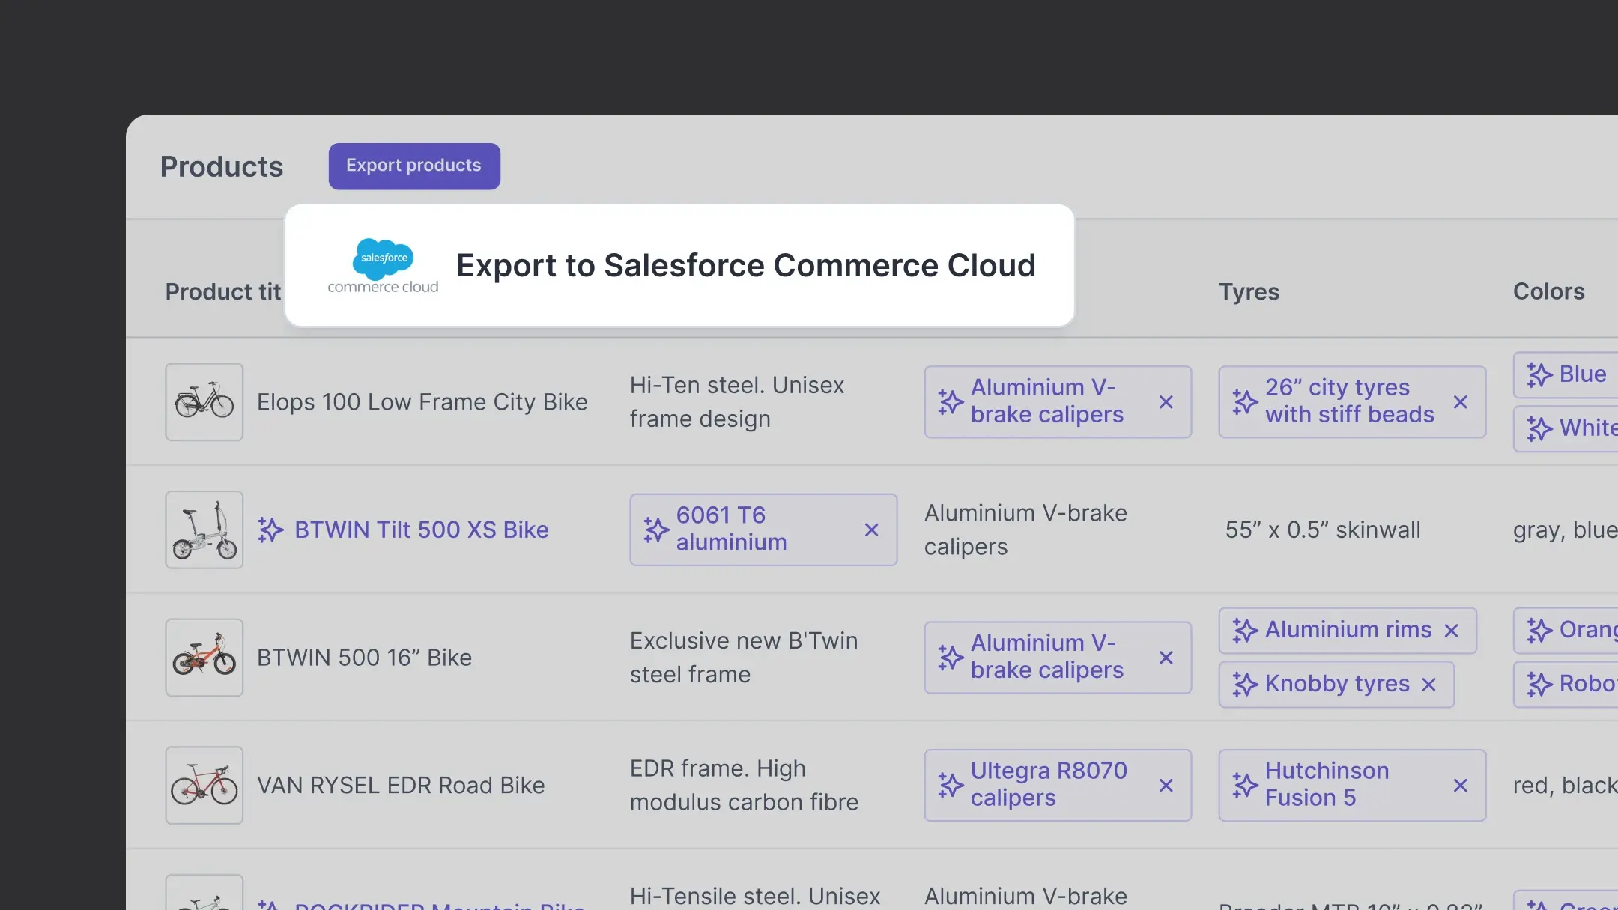
Task: Click the sparkle icon on the Blue color tag
Action: [1539, 374]
